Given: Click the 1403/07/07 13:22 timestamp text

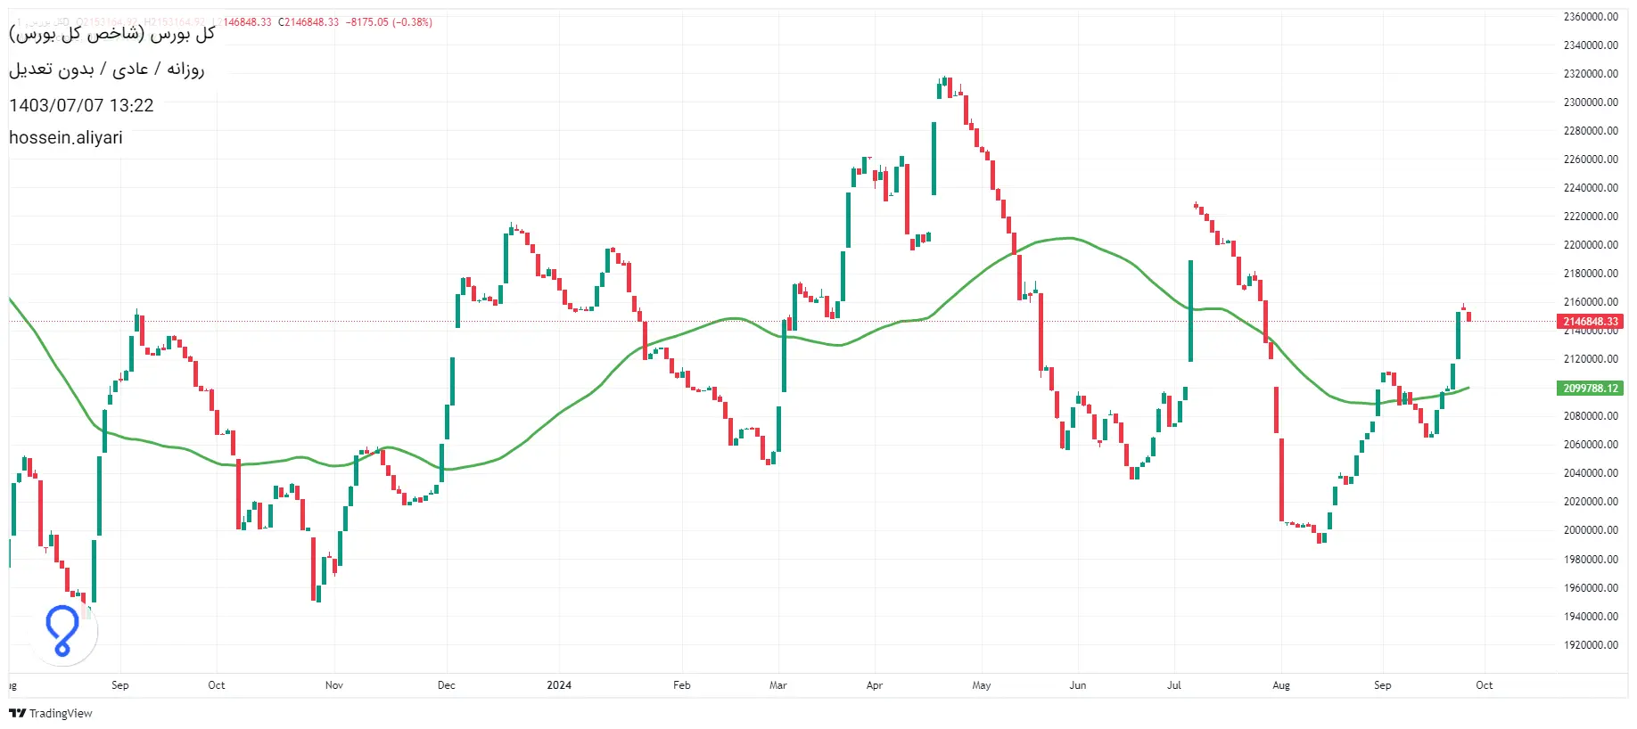Looking at the screenshot, I should click(81, 105).
